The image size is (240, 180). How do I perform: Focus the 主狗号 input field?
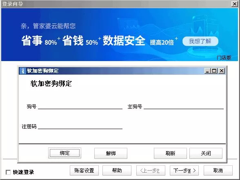tap(184, 106)
